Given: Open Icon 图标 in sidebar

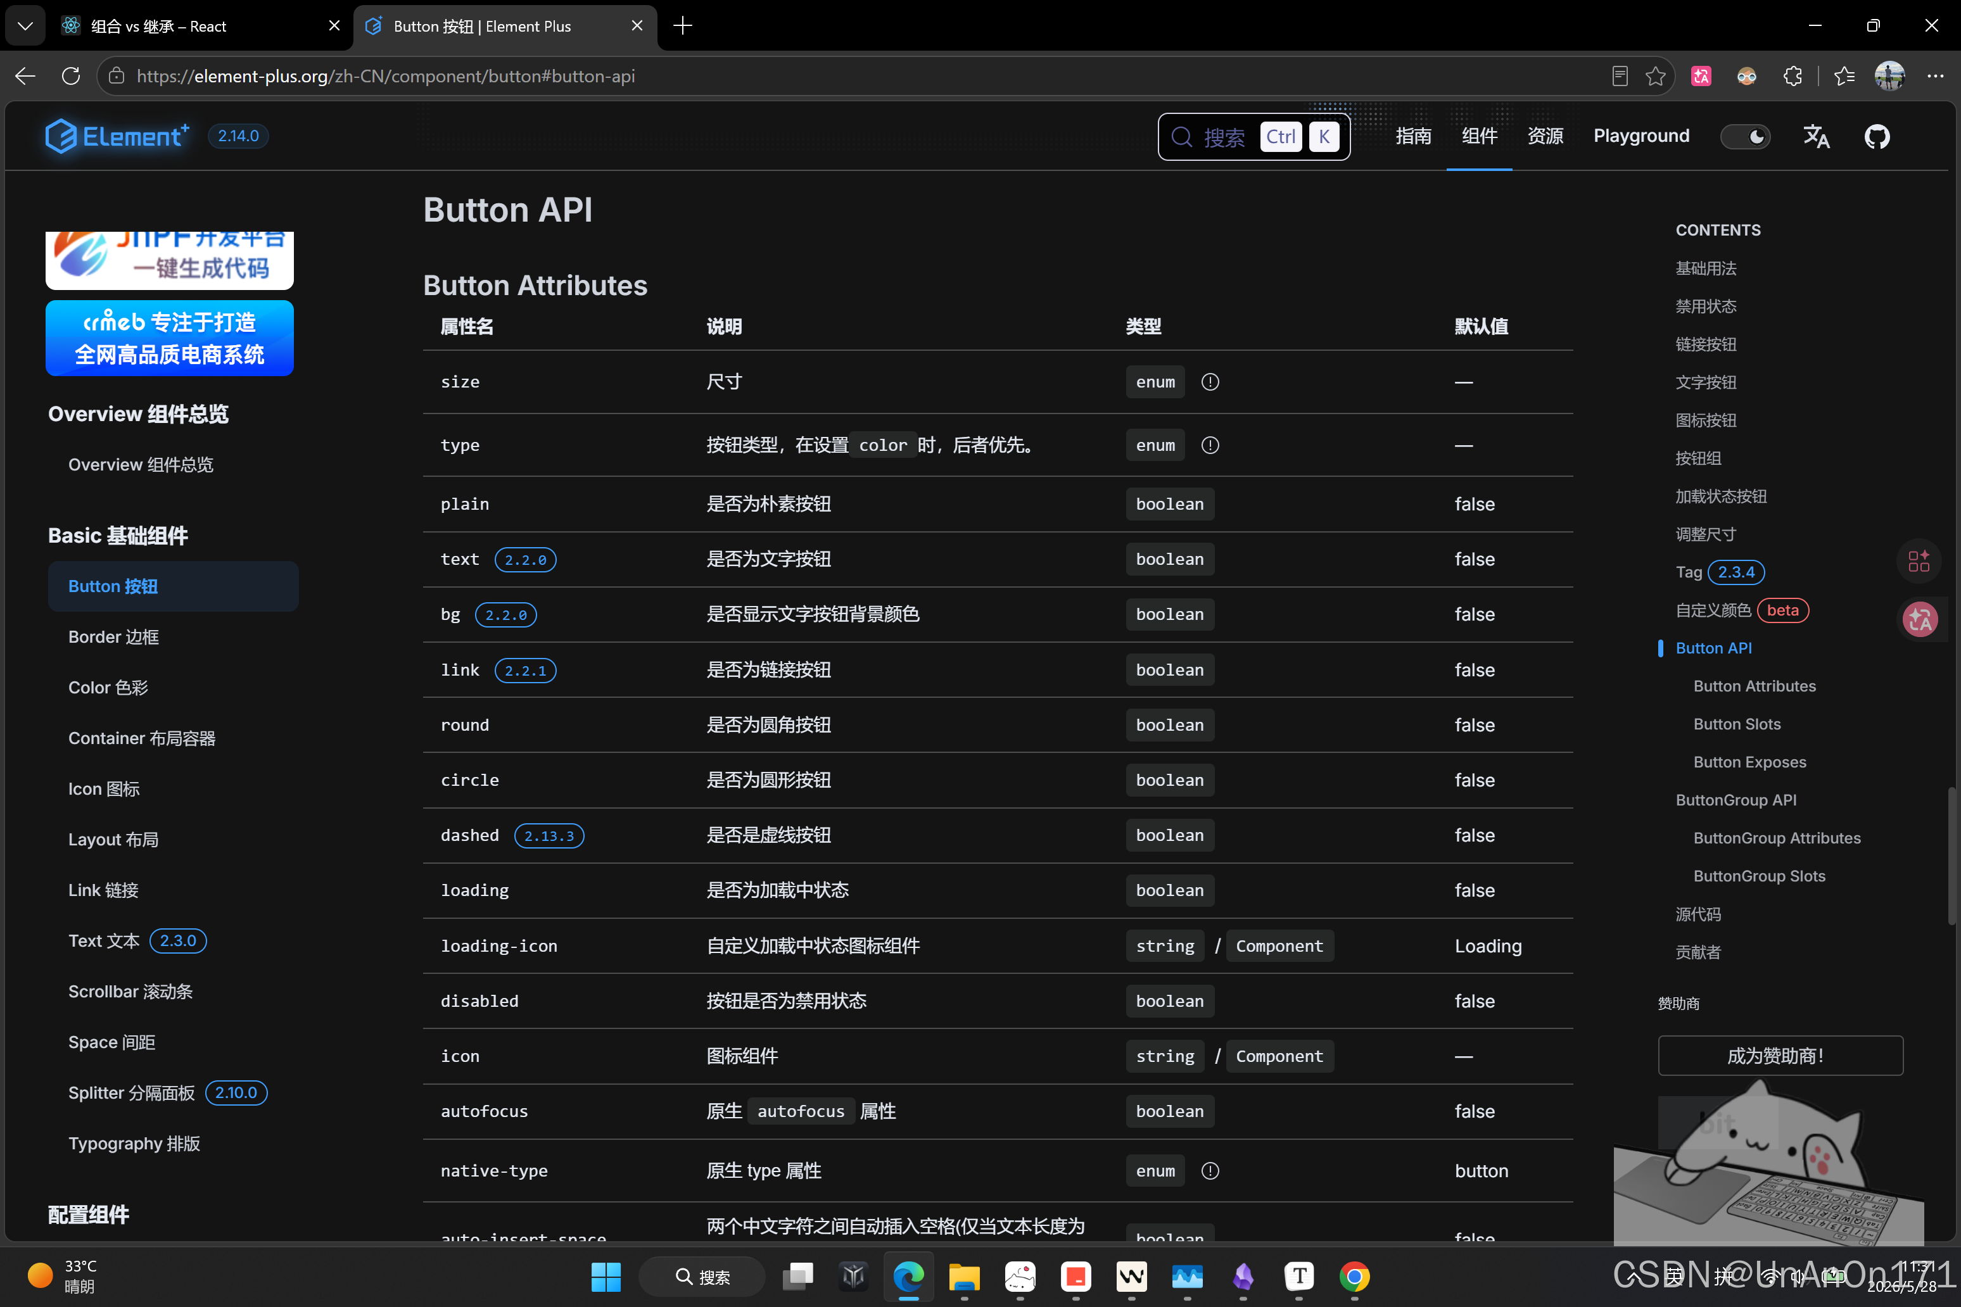Looking at the screenshot, I should coord(103,788).
